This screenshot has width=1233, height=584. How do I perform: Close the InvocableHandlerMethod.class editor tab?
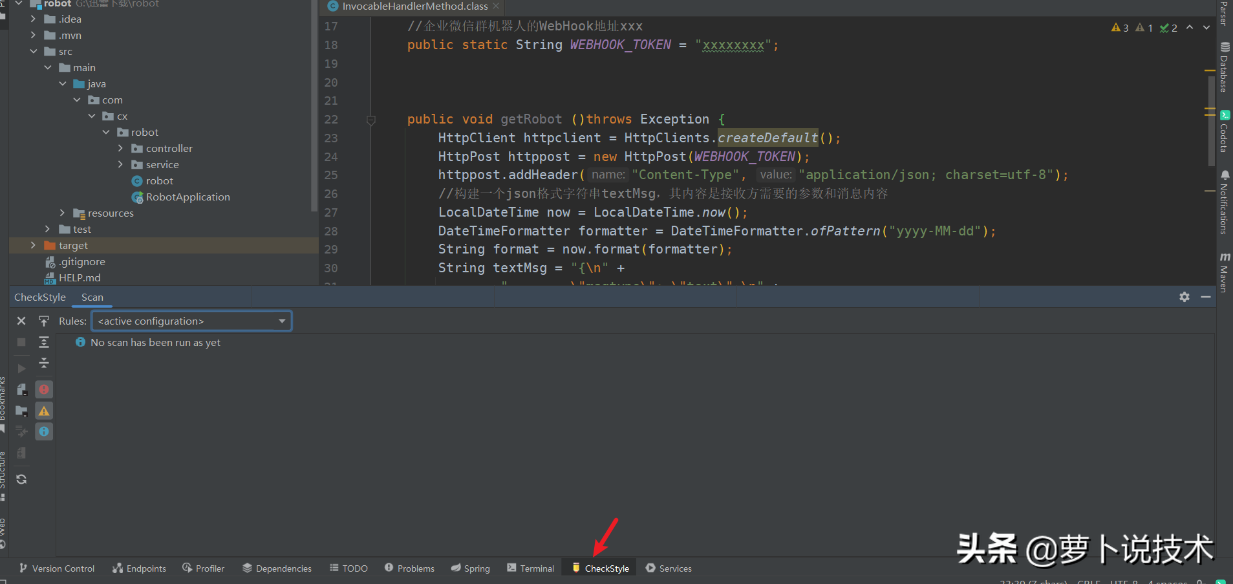coord(496,6)
